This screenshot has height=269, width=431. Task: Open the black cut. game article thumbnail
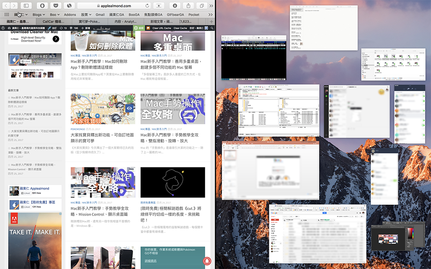173,182
